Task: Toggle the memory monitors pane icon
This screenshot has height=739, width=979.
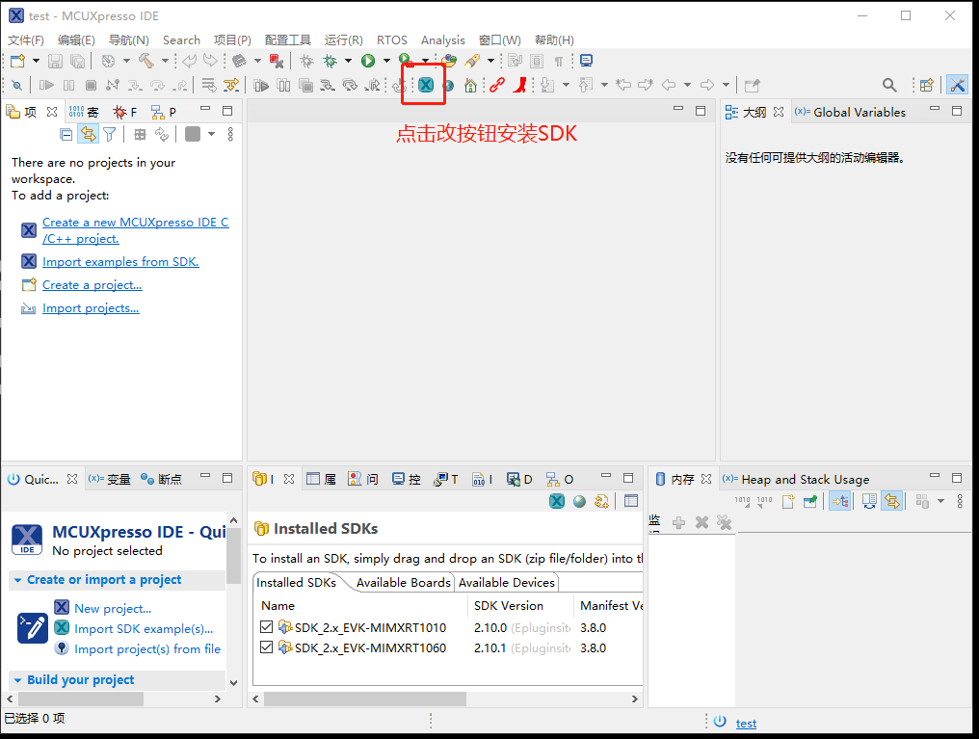Action: [x=840, y=501]
